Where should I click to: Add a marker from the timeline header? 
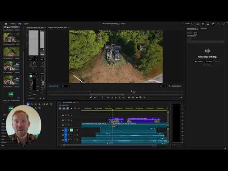(x=71, y=108)
